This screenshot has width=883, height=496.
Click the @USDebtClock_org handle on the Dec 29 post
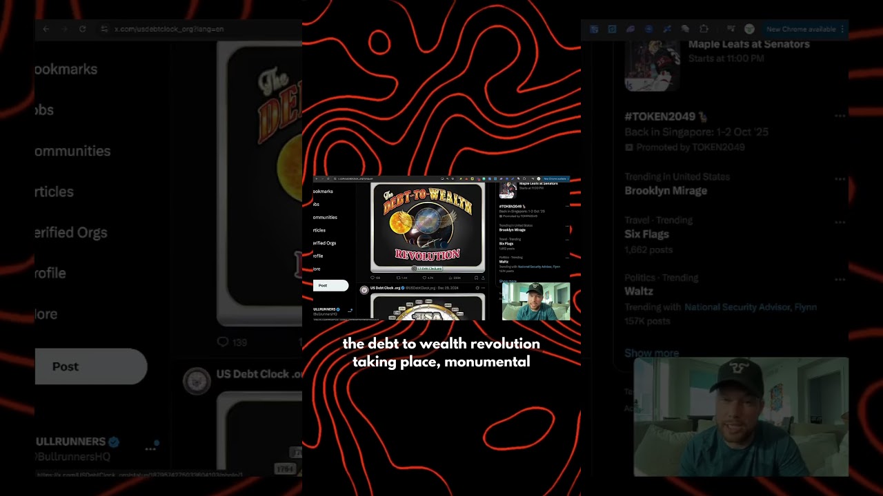click(420, 288)
